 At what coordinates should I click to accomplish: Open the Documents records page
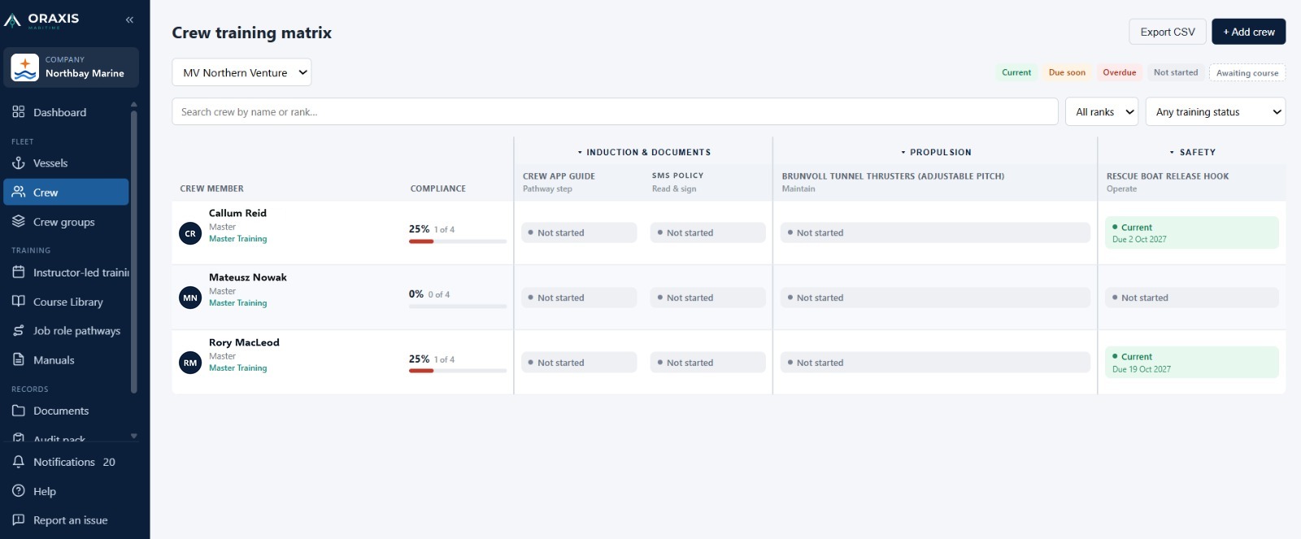[x=67, y=411]
